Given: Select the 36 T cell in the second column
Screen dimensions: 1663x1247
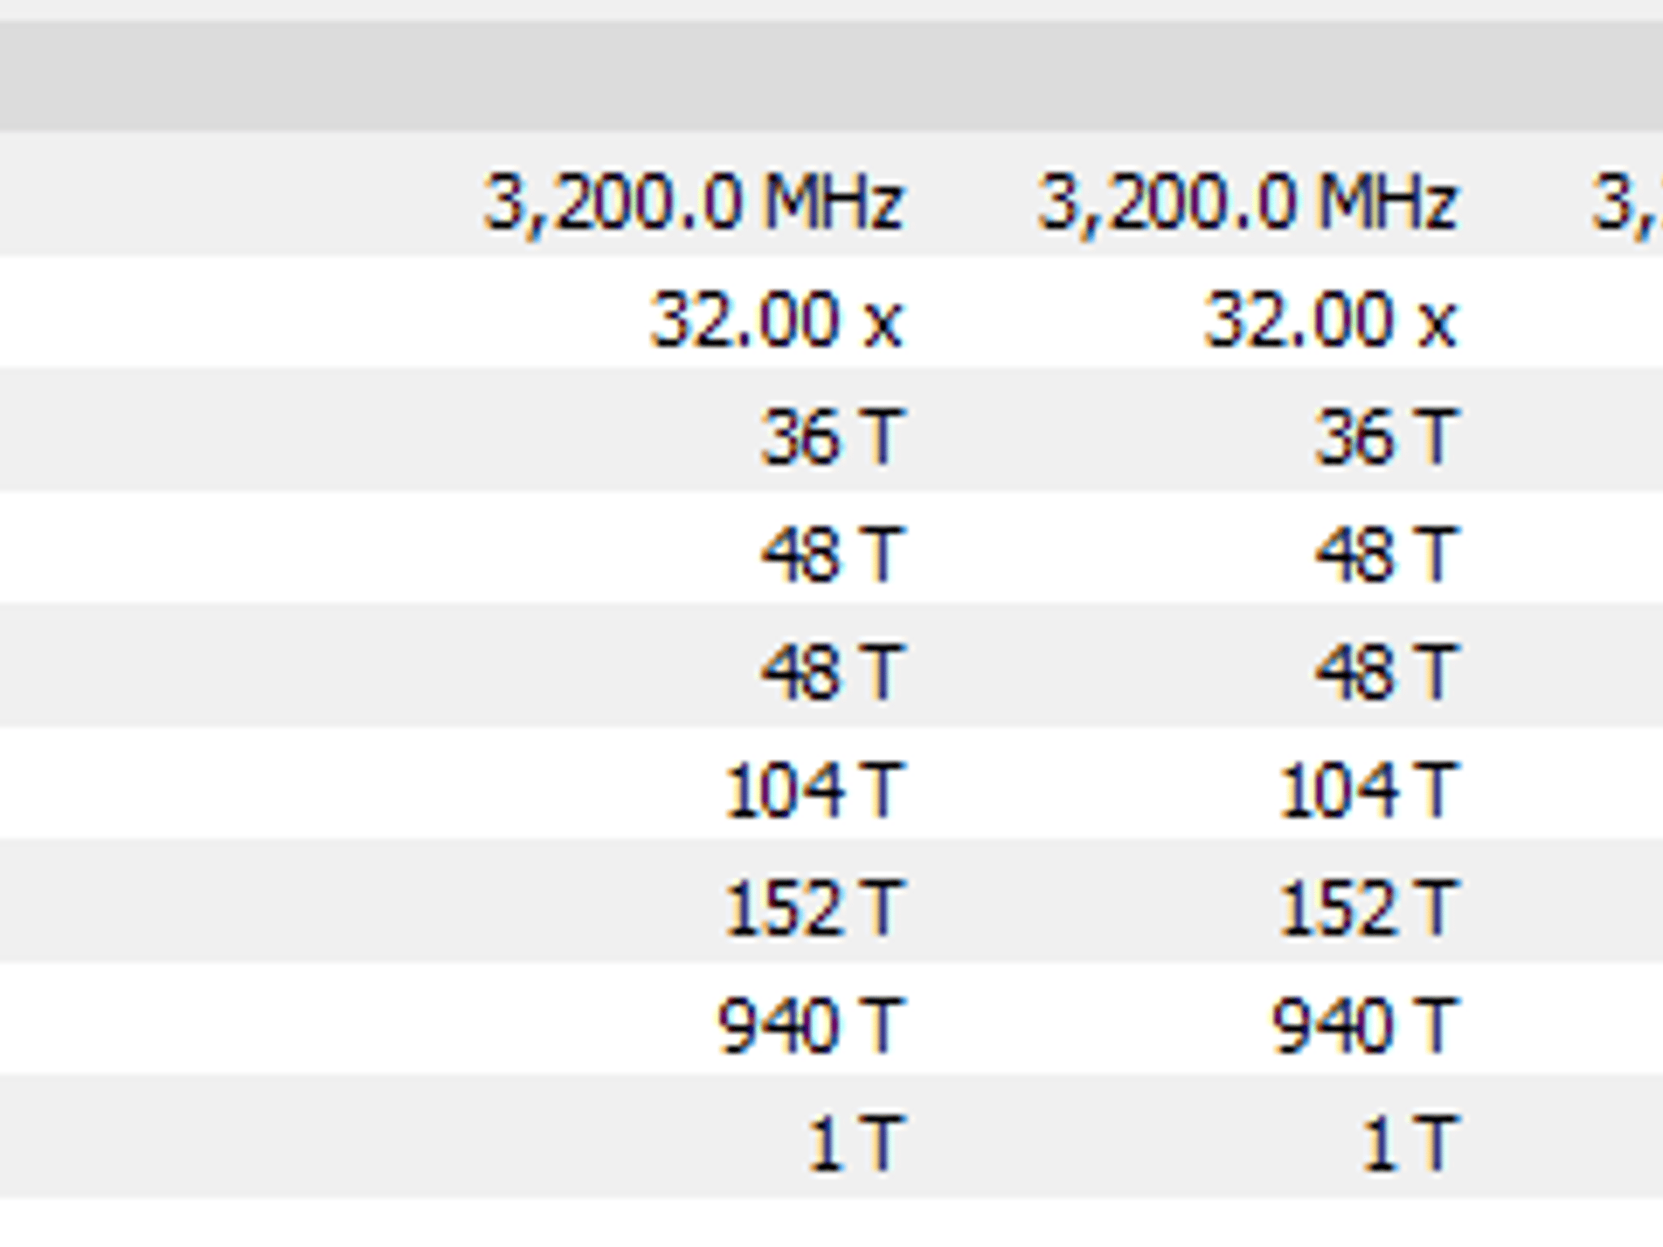Looking at the screenshot, I should tap(1387, 438).
